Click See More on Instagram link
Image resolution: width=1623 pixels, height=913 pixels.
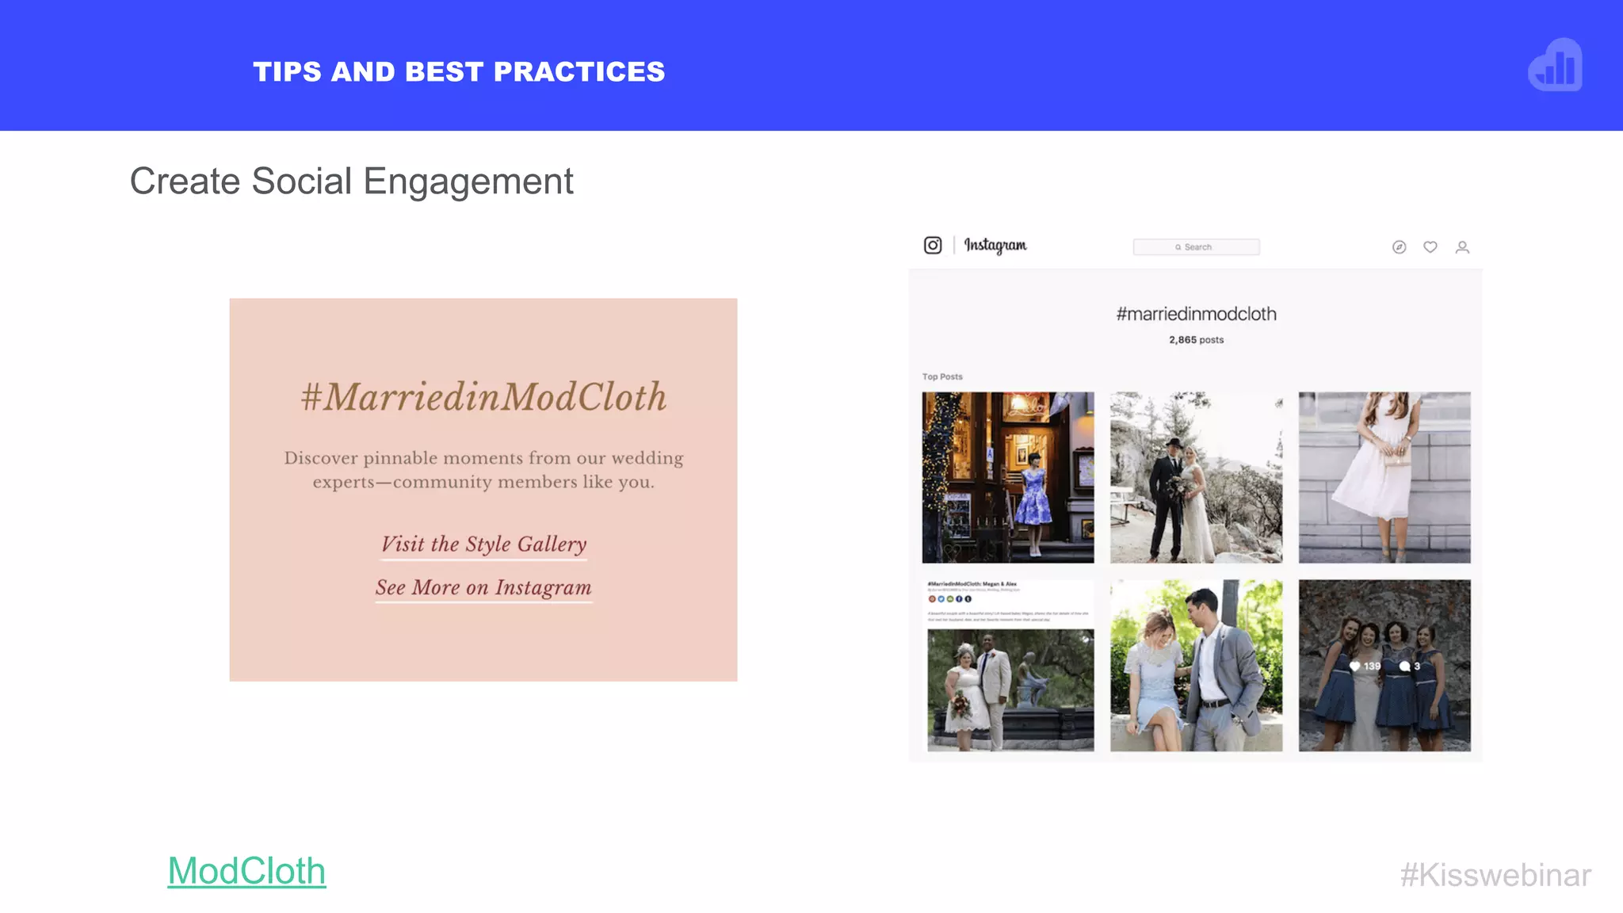[483, 588]
